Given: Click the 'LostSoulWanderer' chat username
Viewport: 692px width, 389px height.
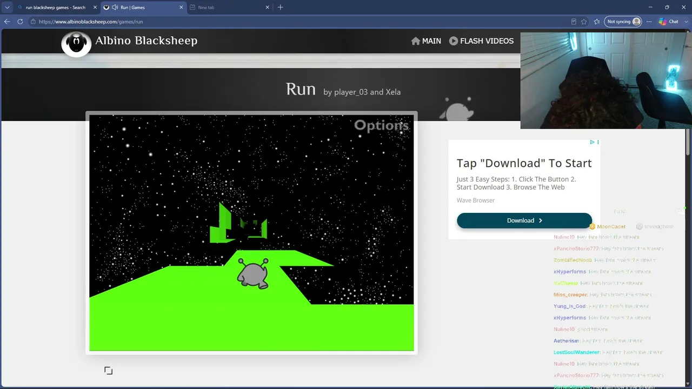Looking at the screenshot, I should point(577,352).
